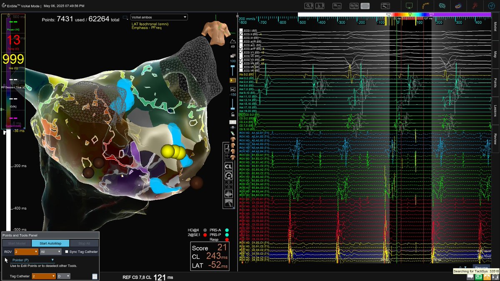The image size is (500, 281).
Task: Click the waveform signal tool icon
Action: [229, 194]
